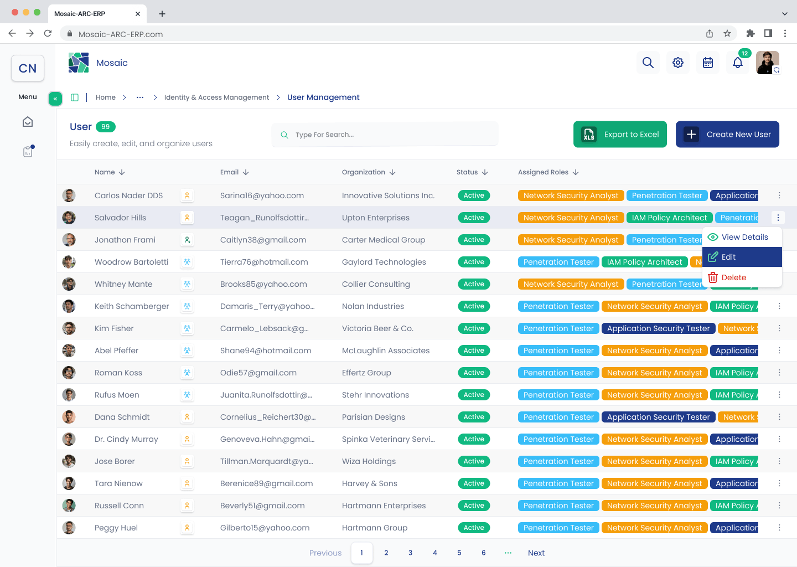Click user type icon beside Jonathon Frami
Screen dimensions: 797x567
(187, 240)
